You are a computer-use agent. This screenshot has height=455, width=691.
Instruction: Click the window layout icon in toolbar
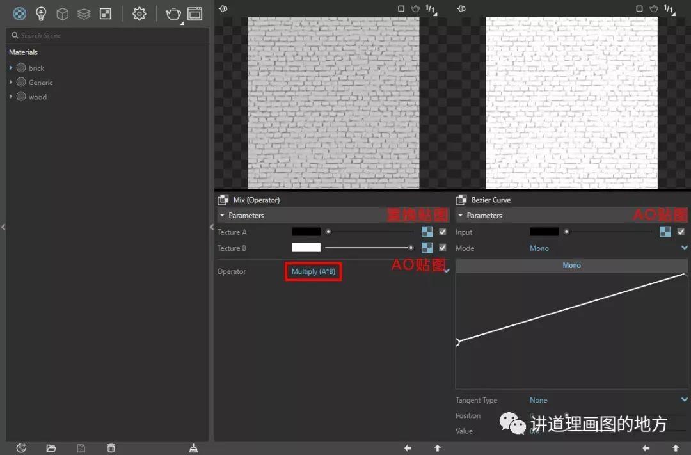pos(195,14)
